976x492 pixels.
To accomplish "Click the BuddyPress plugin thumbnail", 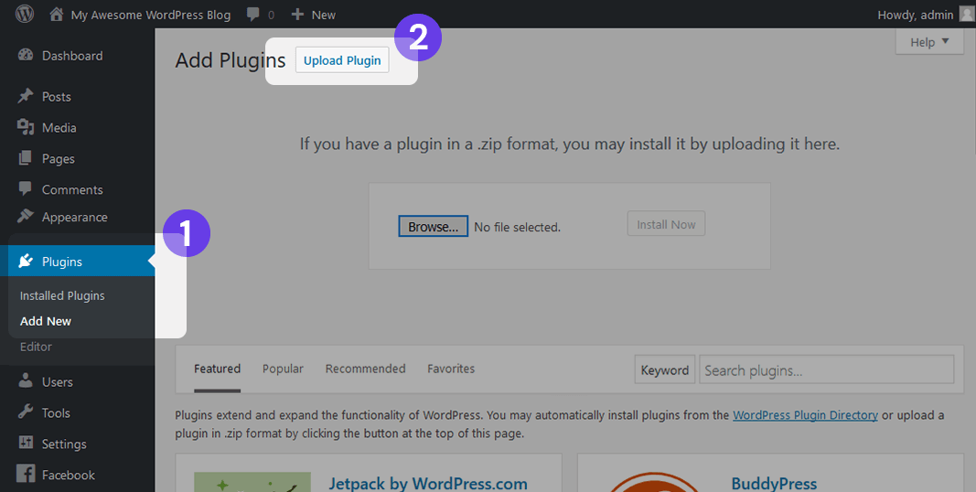I will [654, 482].
